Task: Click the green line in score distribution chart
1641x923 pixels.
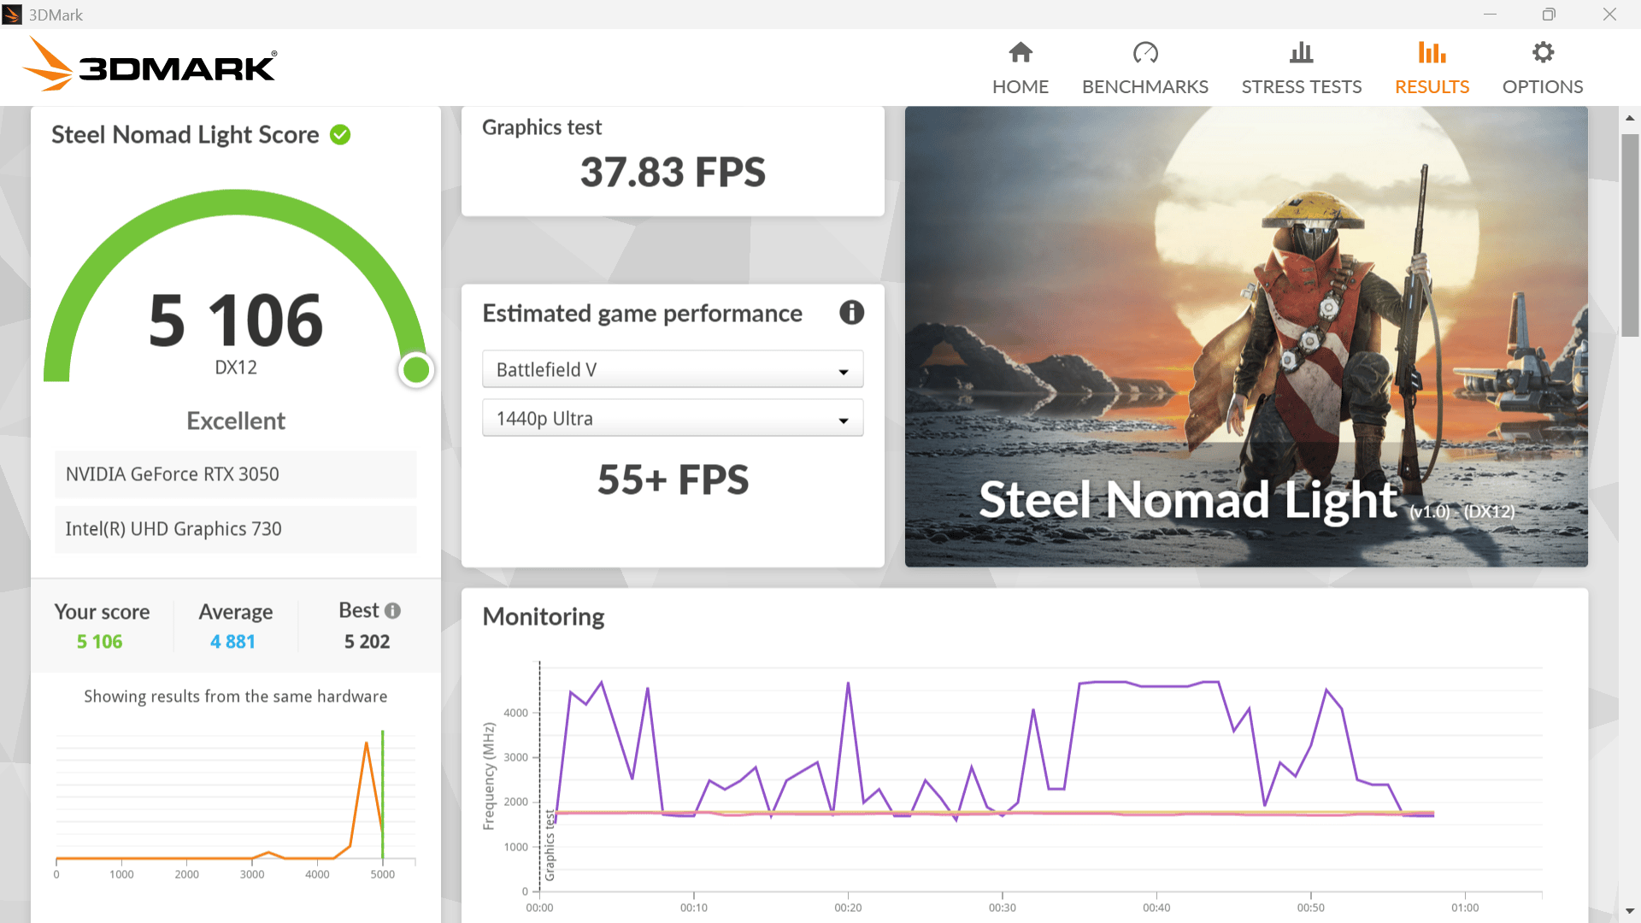Action: pos(382,795)
